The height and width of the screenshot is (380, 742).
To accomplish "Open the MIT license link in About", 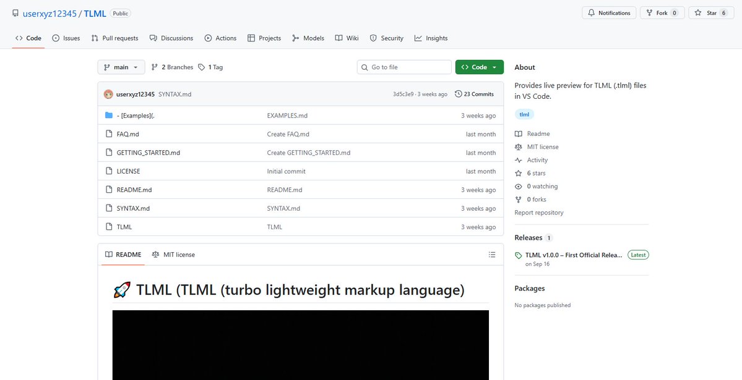I will pos(537,147).
